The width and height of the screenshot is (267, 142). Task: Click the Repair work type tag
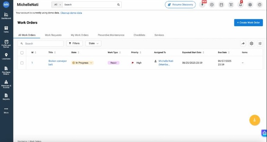114,63
